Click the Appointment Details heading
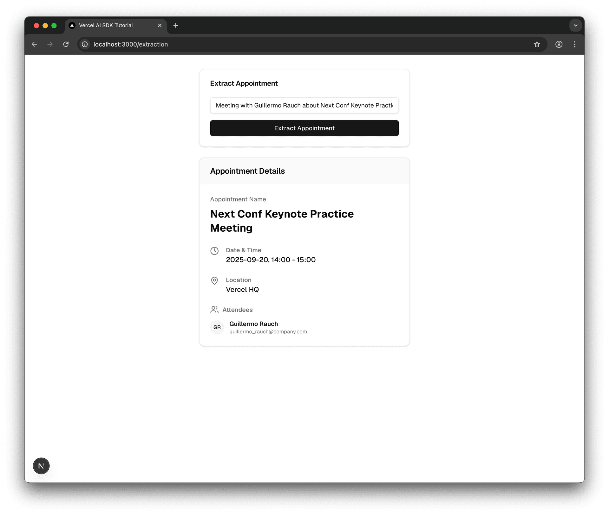 [247, 171]
